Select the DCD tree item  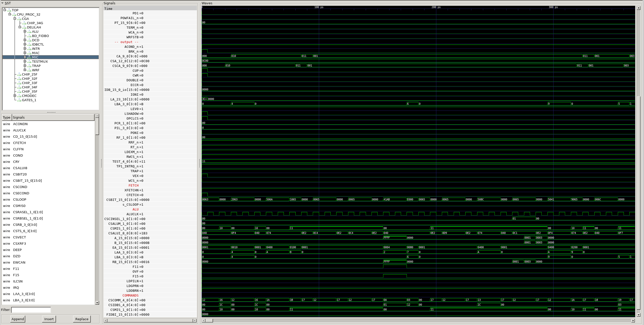coord(36,40)
